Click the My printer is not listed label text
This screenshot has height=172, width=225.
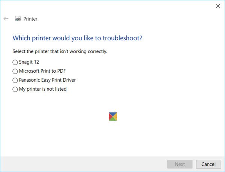click(43, 89)
